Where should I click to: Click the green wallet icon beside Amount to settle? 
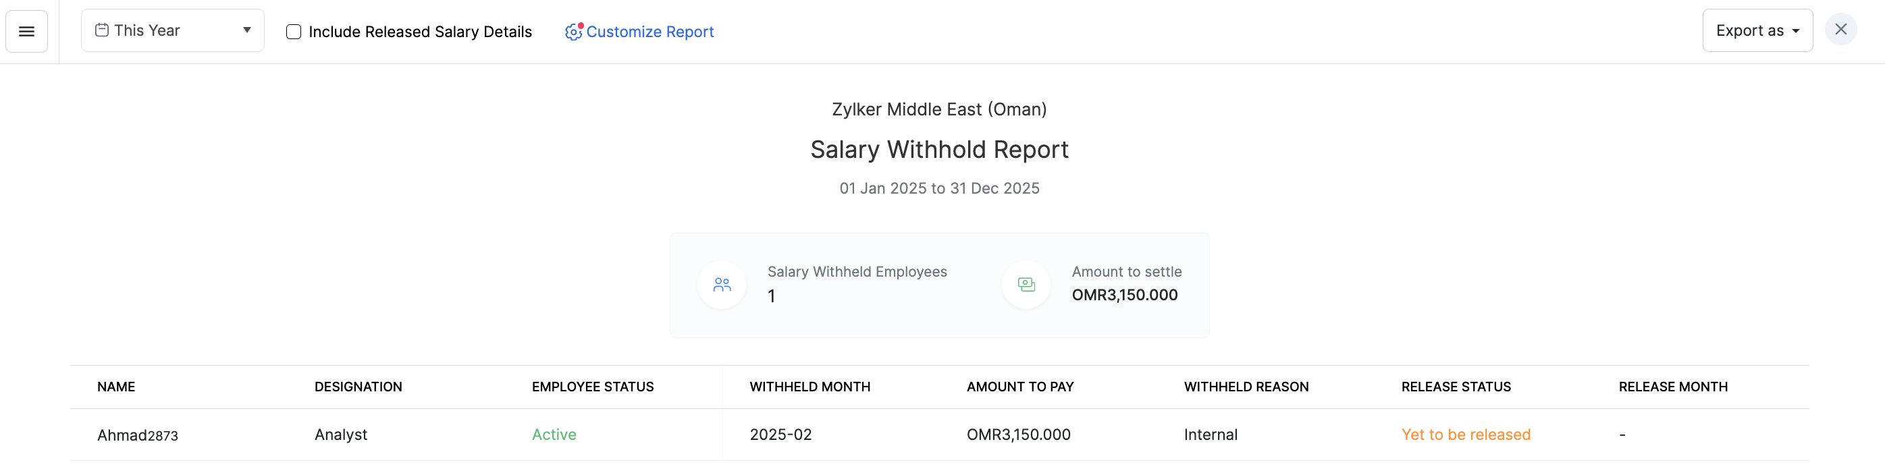[x=1026, y=284]
